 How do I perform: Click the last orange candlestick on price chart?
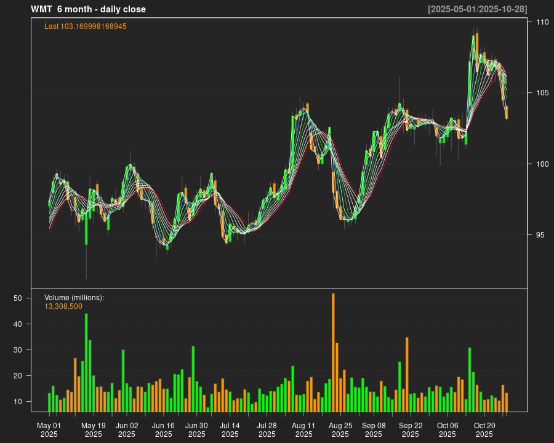pyautogui.click(x=507, y=113)
